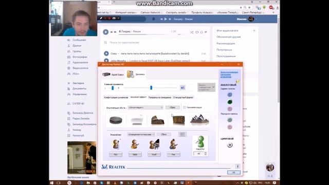329x185 pixels.
Task: Toggle the Тонкомпенсация checkbox
Action: coord(185,107)
